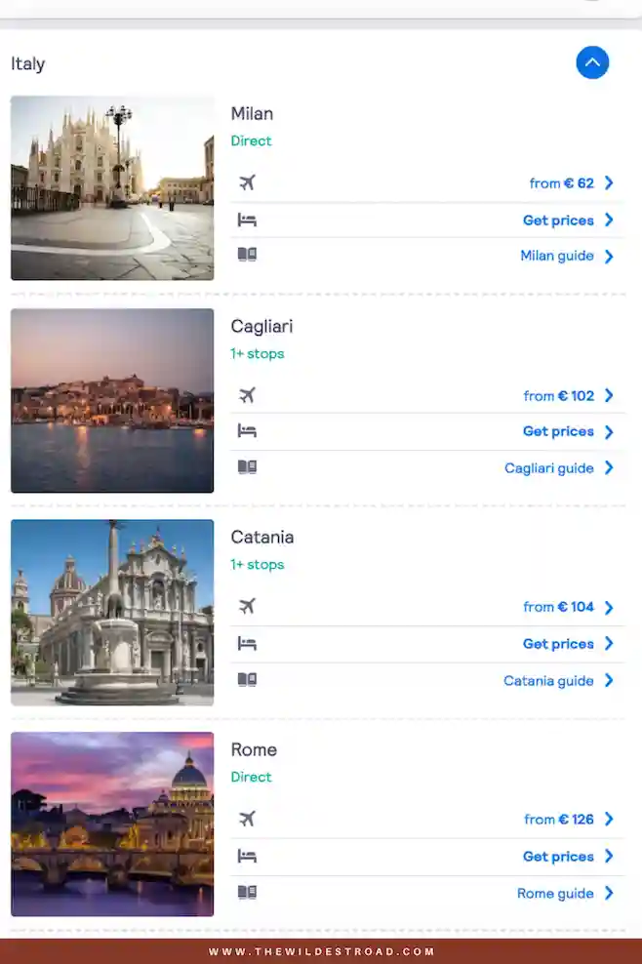The width and height of the screenshot is (642, 964).
Task: Expand Cagliari flight prices via its right chevron
Action: coord(609,395)
